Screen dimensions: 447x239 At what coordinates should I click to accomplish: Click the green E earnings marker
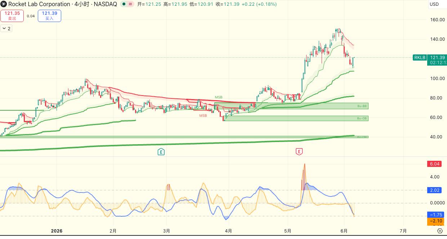pos(161,152)
